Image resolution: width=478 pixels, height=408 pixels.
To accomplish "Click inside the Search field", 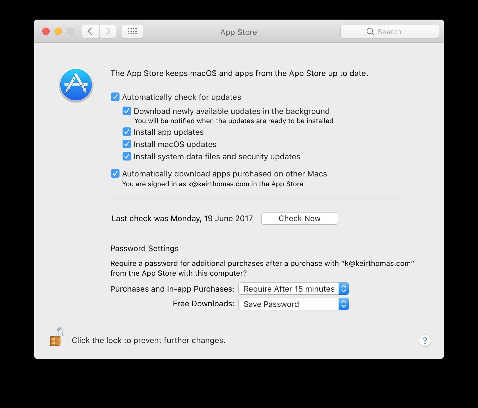I will coord(395,32).
